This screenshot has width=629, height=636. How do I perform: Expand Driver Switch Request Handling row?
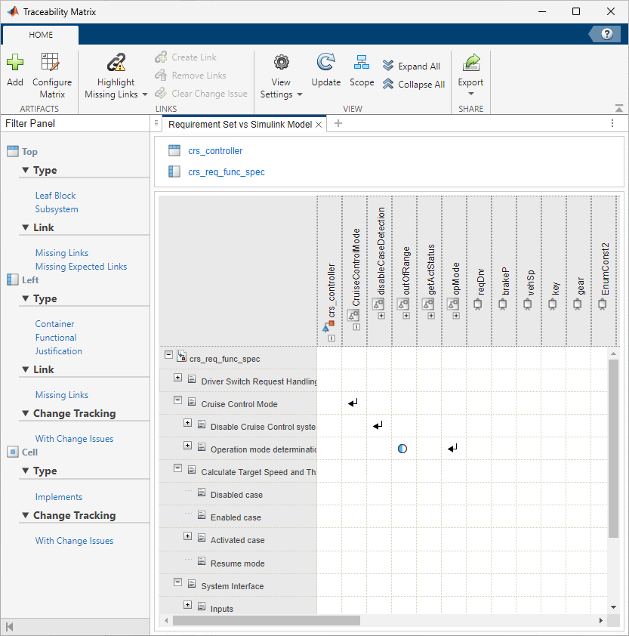[x=177, y=378]
